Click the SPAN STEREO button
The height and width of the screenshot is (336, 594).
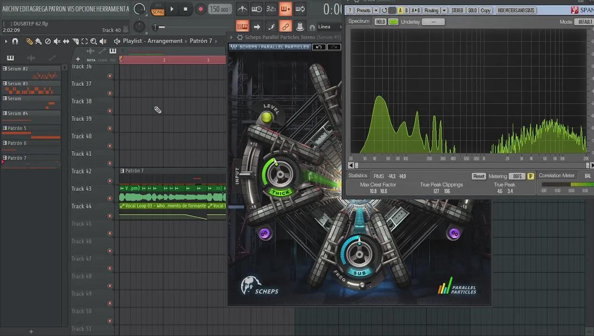[x=457, y=10]
